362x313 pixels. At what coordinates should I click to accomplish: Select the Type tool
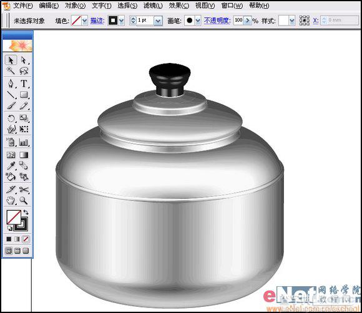coord(24,84)
